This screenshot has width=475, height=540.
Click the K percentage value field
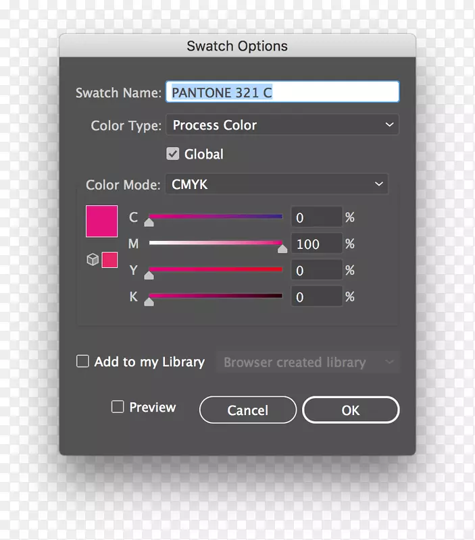click(316, 297)
